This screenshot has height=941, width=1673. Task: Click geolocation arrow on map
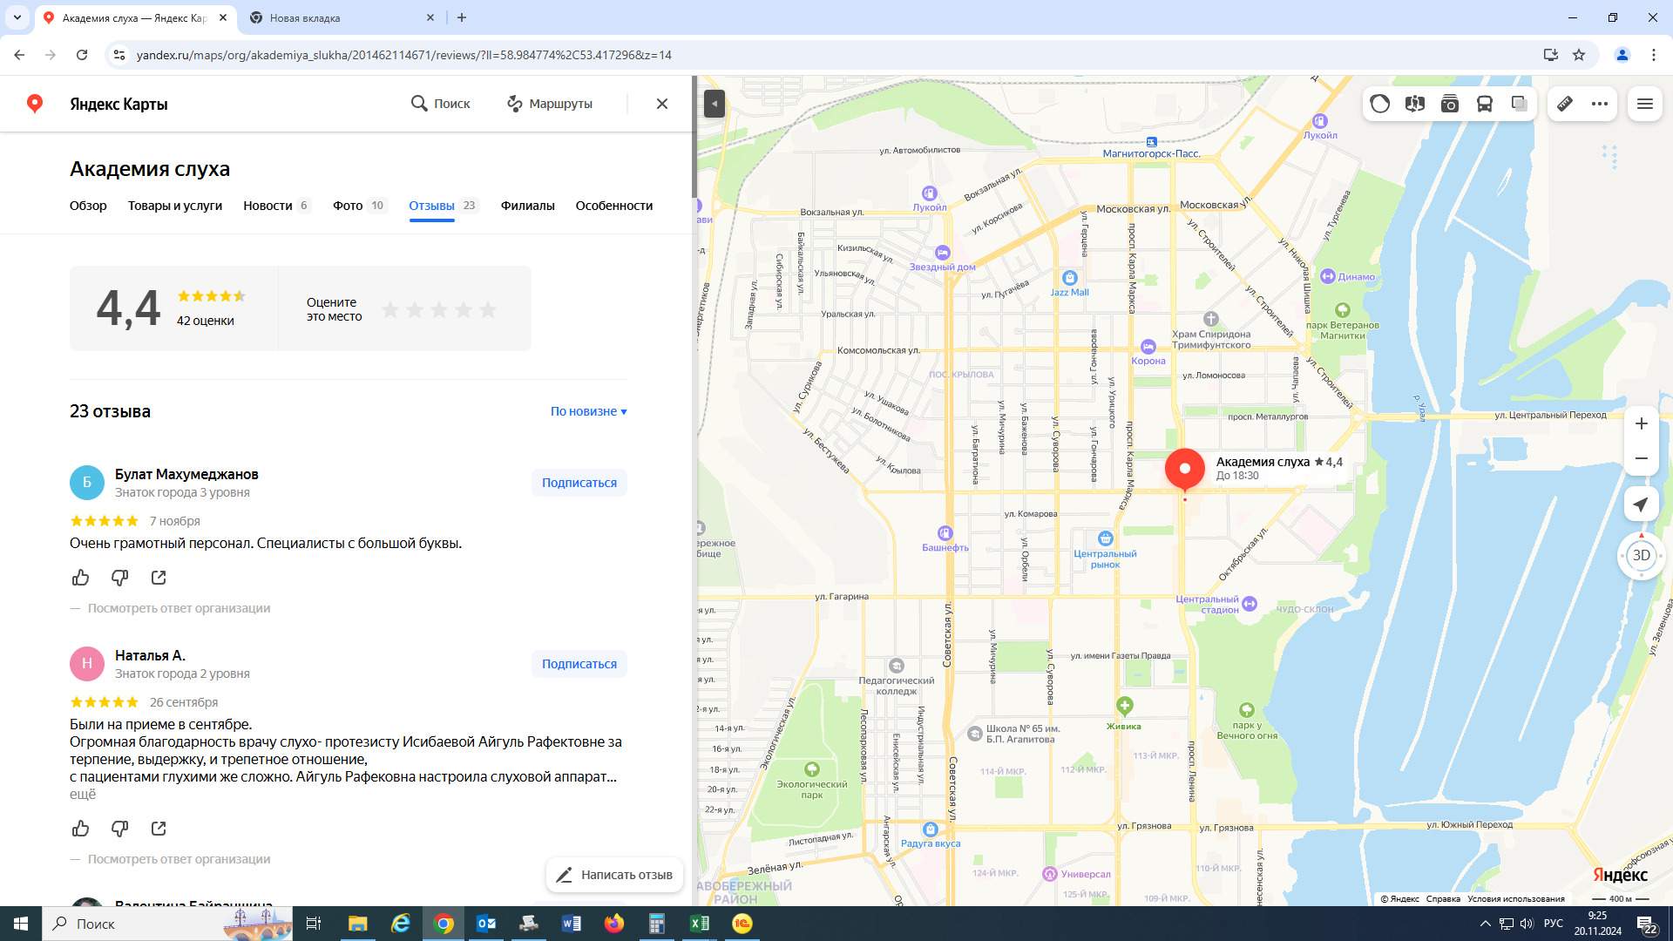[x=1641, y=504]
